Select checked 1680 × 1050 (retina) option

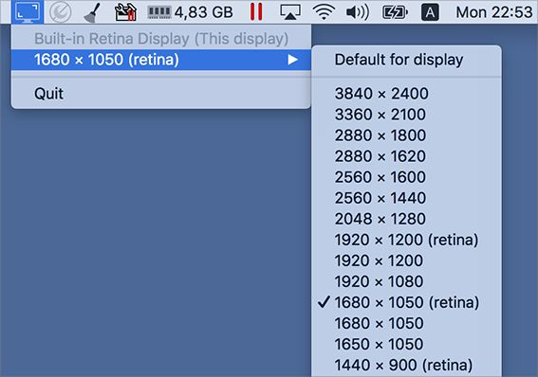[x=407, y=302]
